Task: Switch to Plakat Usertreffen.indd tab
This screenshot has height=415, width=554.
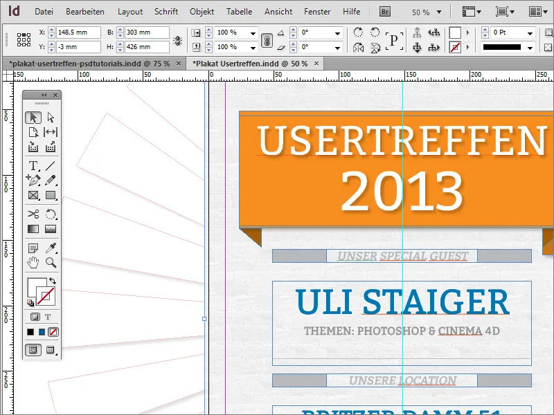Action: (x=250, y=64)
